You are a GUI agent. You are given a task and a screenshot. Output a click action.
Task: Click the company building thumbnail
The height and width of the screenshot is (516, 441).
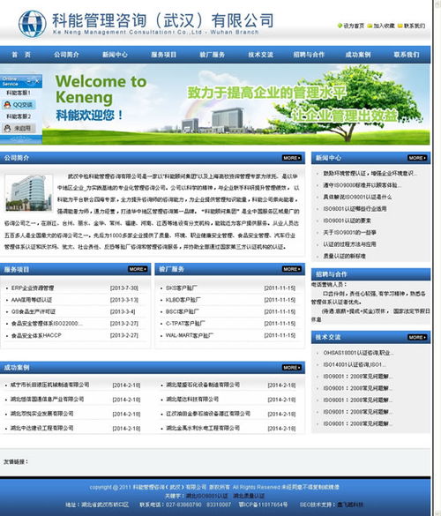click(28, 193)
